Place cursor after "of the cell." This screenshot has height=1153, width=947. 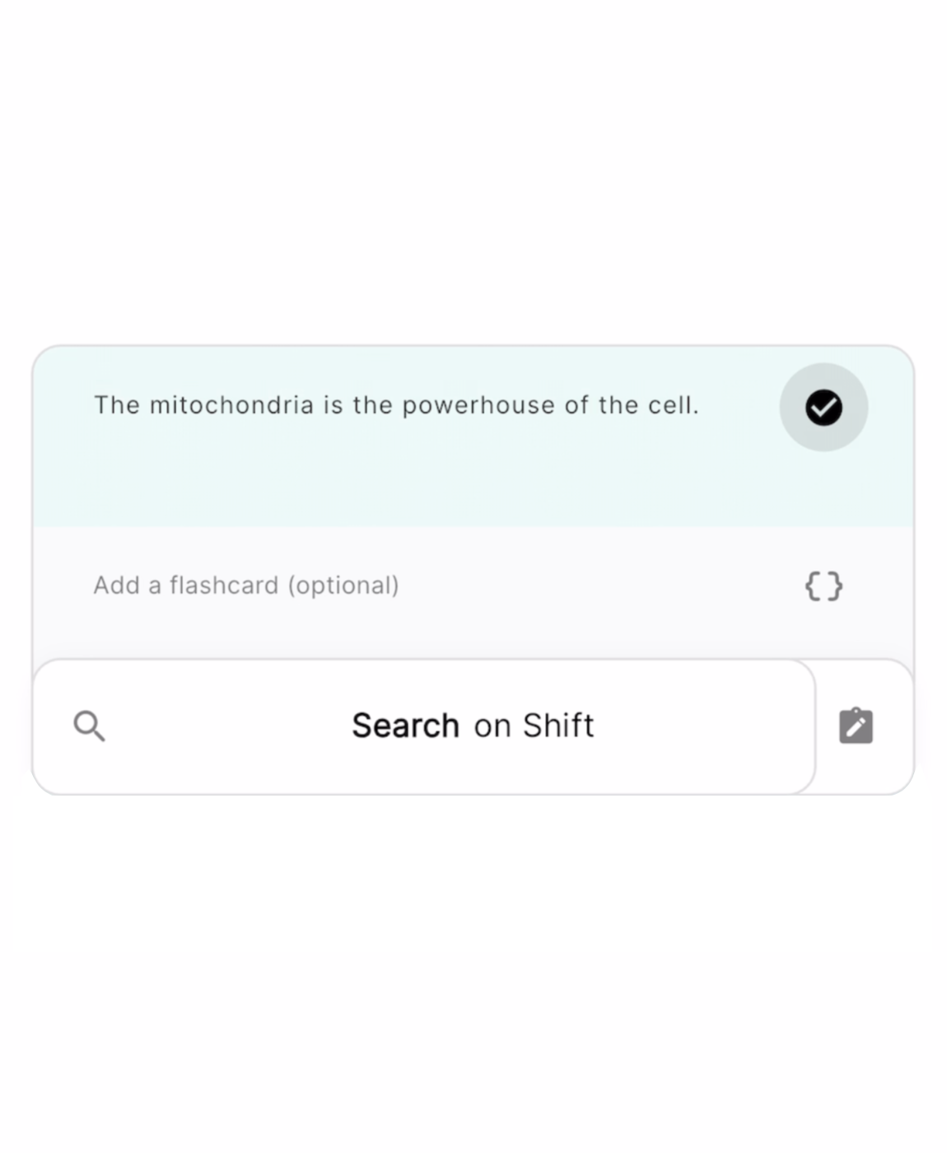click(x=701, y=405)
